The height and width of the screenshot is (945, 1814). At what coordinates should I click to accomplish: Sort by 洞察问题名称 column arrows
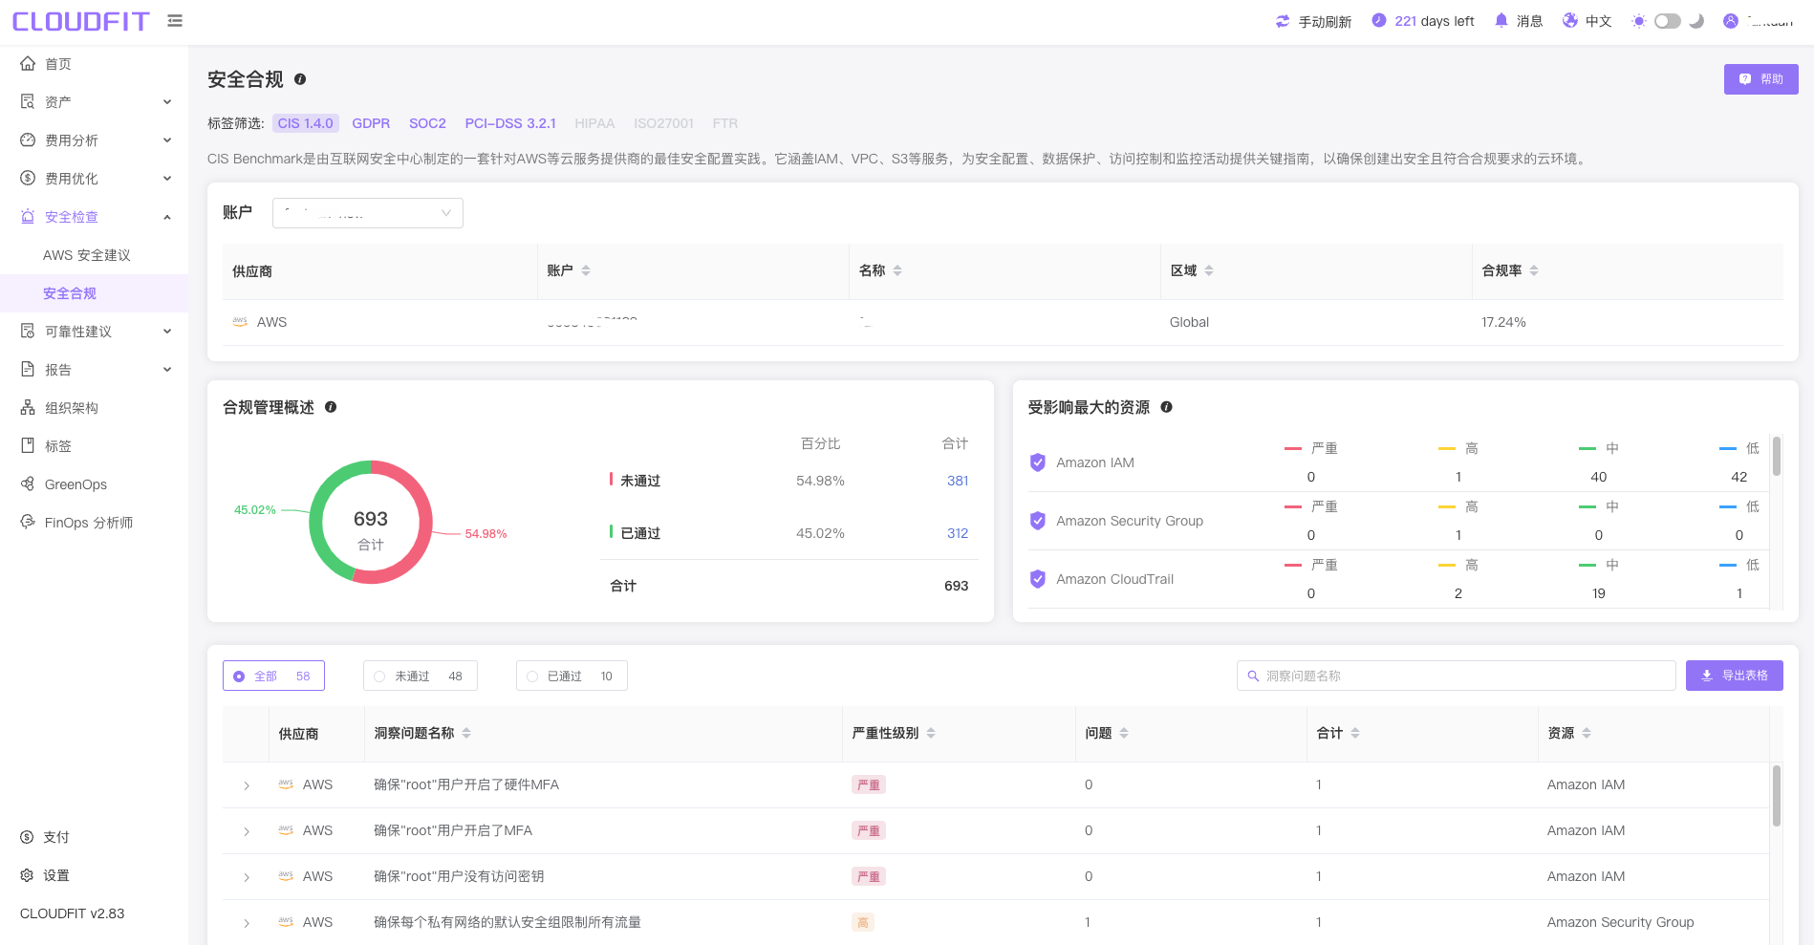(466, 733)
